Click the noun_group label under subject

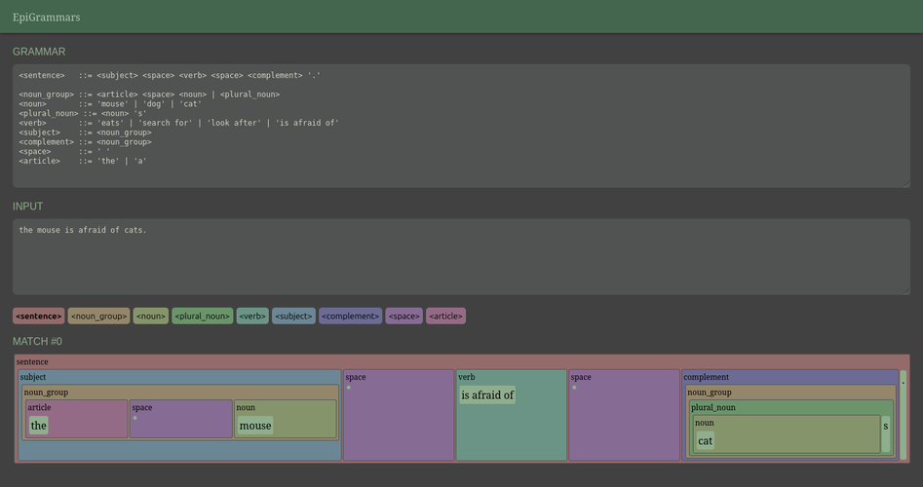(46, 393)
